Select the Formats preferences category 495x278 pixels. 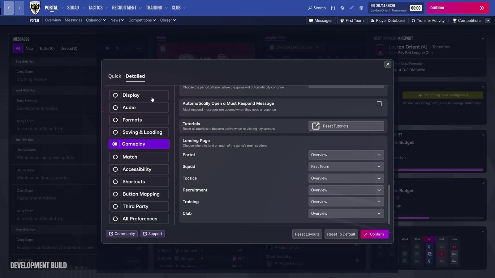click(139, 120)
